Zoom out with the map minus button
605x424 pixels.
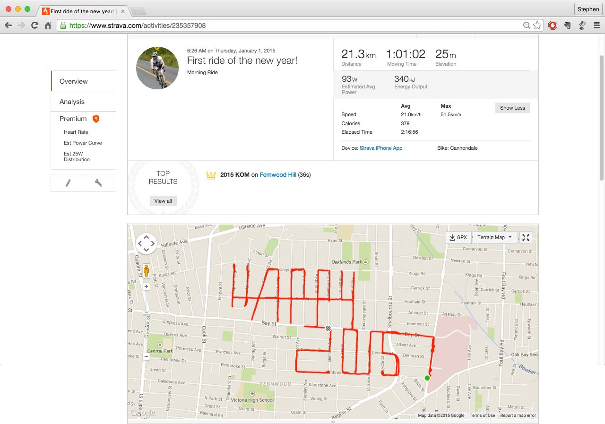click(x=146, y=356)
